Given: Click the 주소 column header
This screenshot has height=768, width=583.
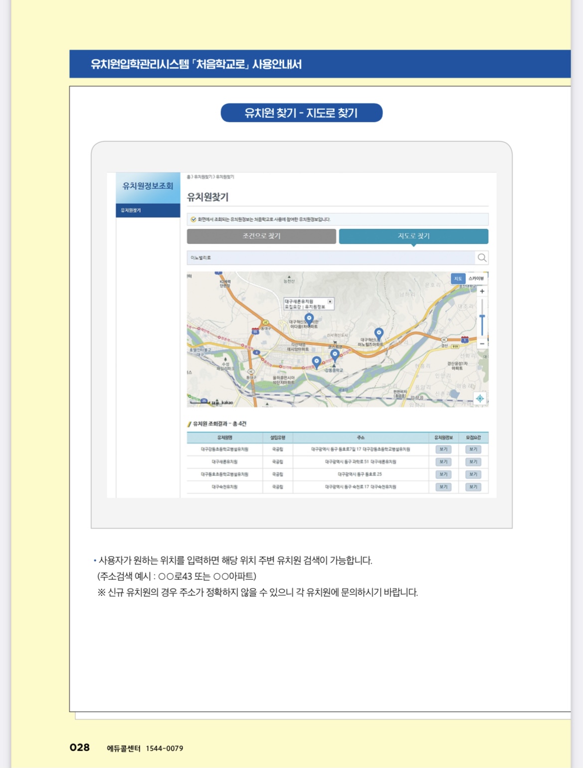Looking at the screenshot, I should pos(361,438).
